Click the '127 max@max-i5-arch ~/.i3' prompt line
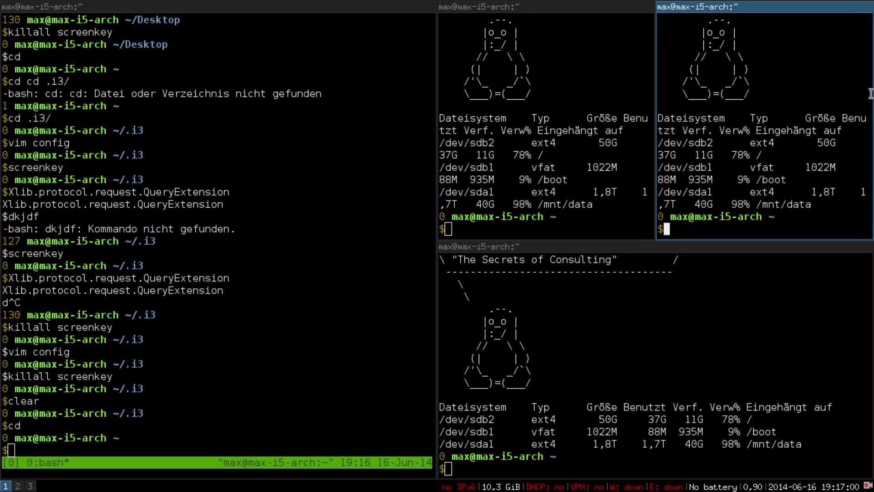This screenshot has height=492, width=874. click(x=79, y=241)
